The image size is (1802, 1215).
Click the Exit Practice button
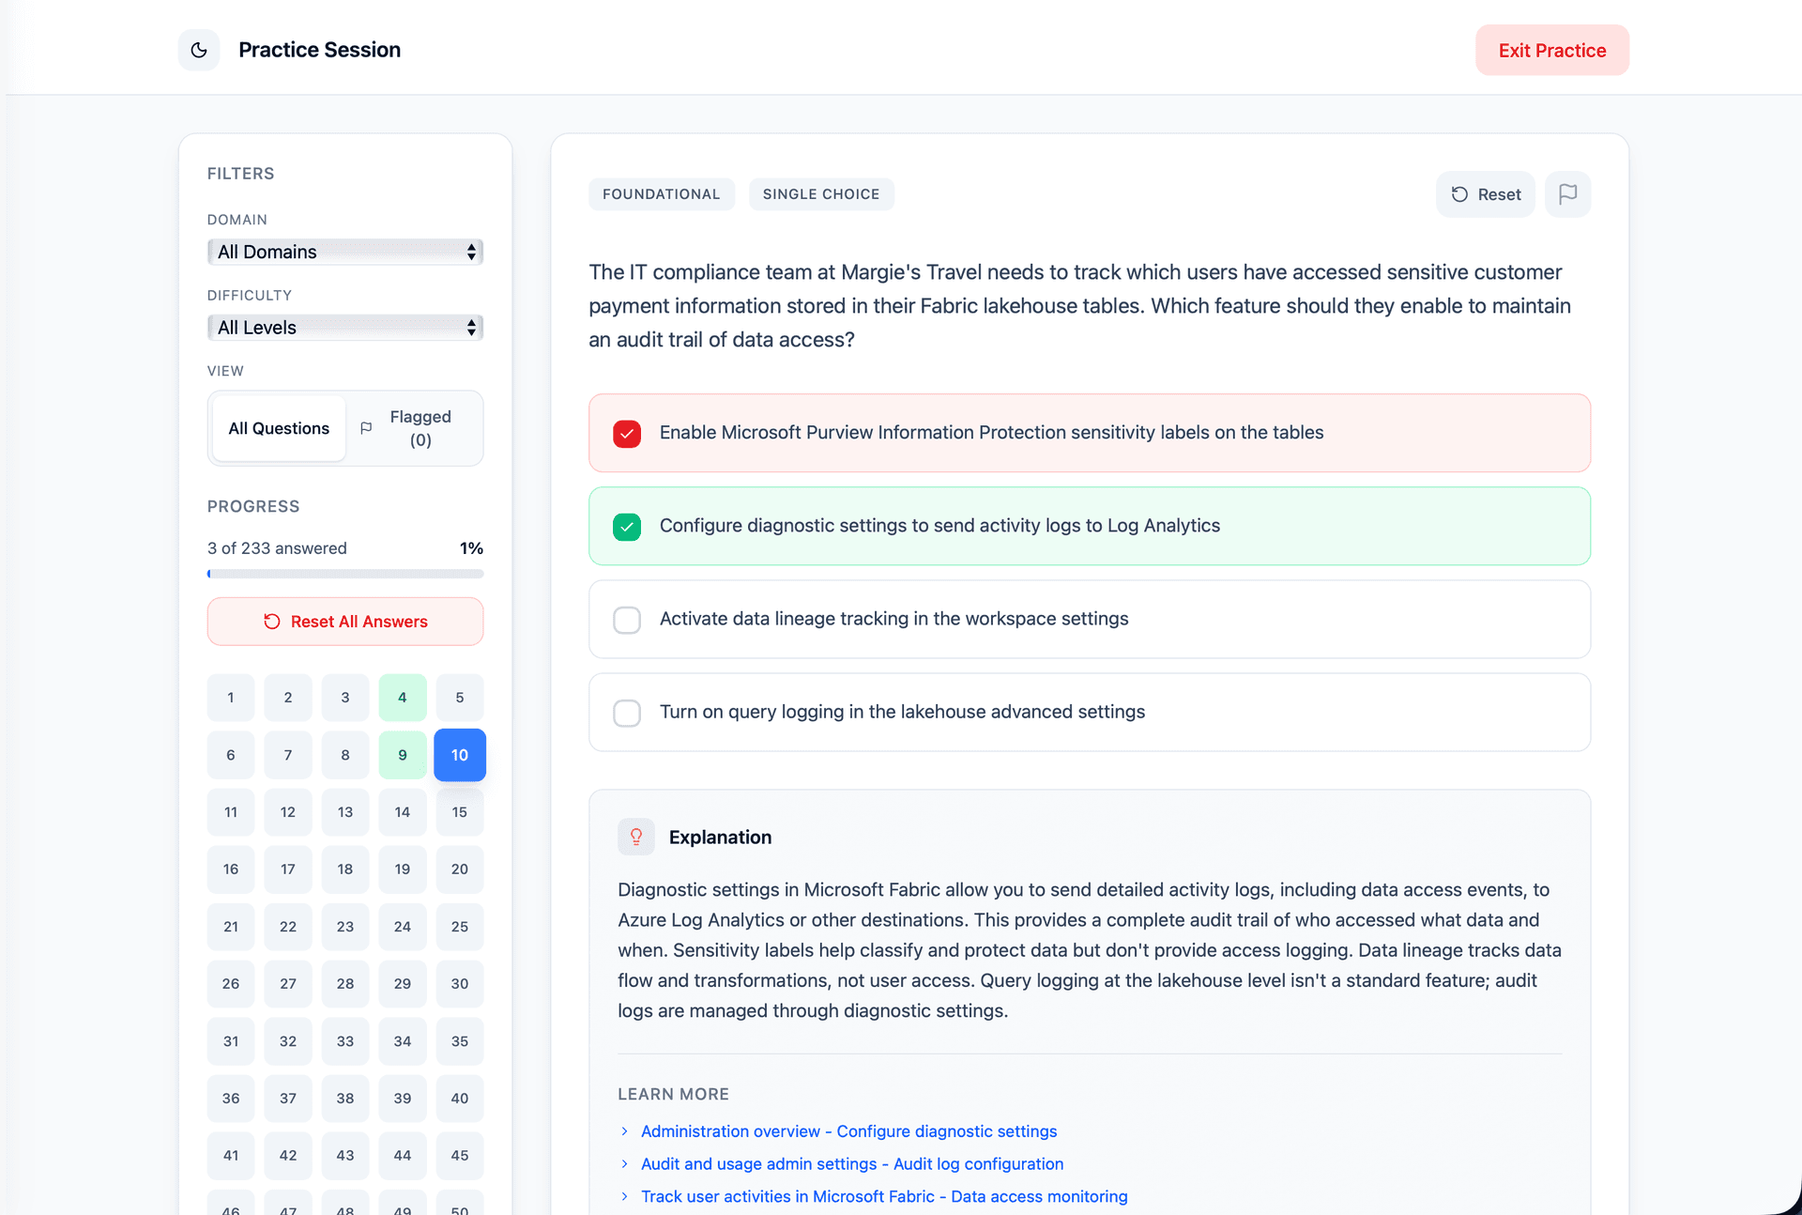point(1551,51)
